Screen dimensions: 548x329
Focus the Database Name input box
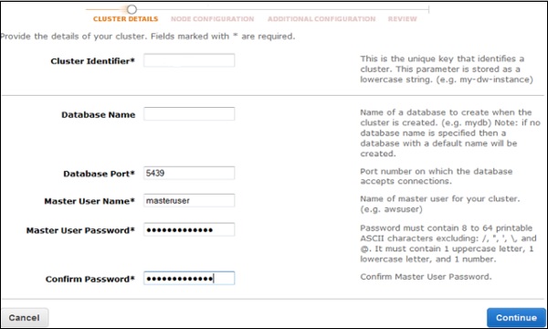tap(189, 114)
